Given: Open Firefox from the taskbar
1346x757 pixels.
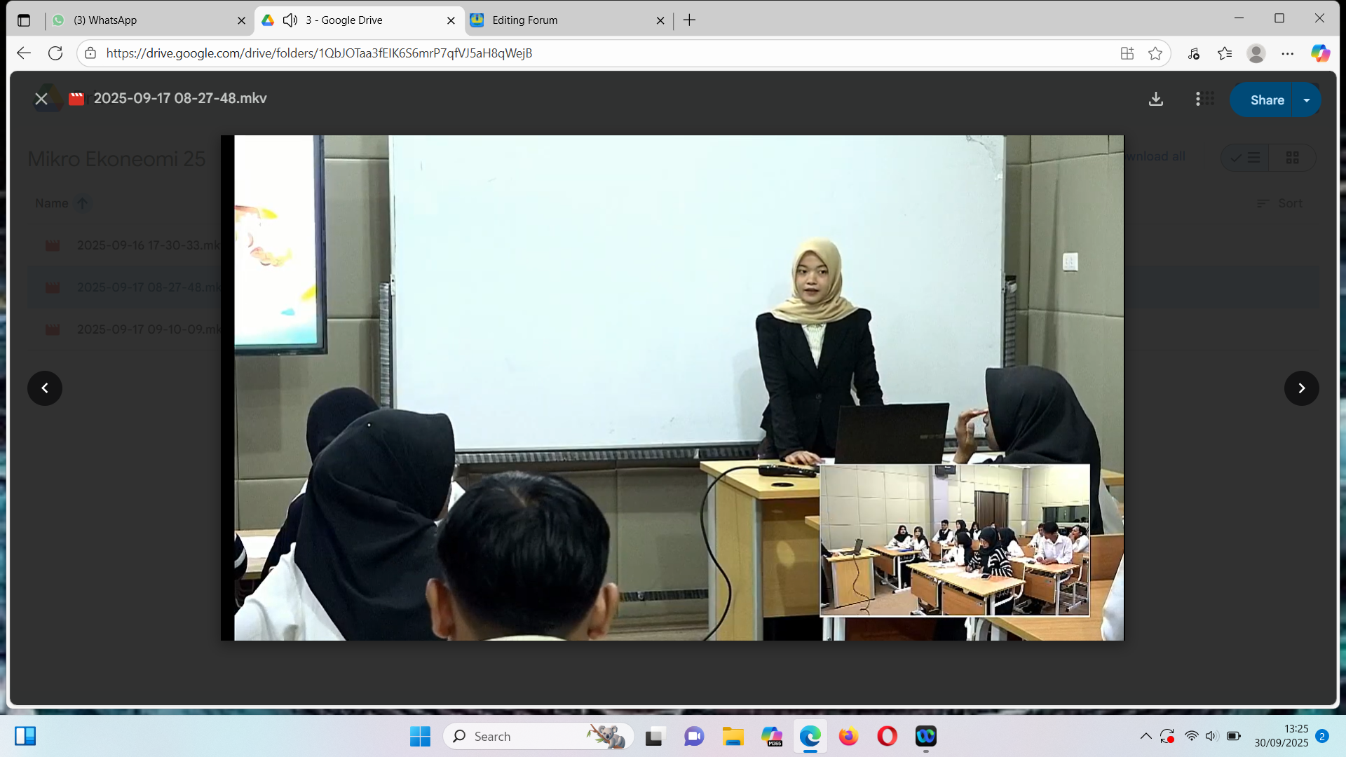Looking at the screenshot, I should point(848,737).
